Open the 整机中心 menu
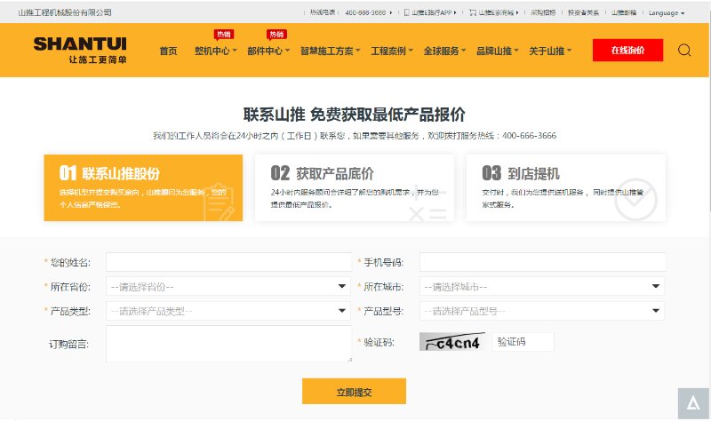711x421 pixels. [216, 51]
